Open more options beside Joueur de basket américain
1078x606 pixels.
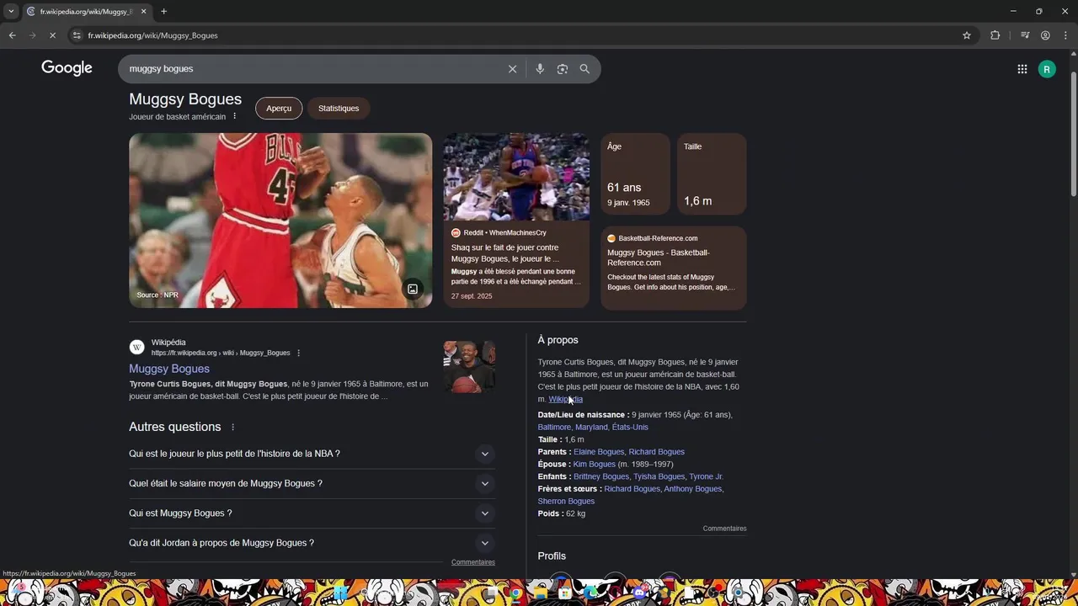[x=235, y=116]
